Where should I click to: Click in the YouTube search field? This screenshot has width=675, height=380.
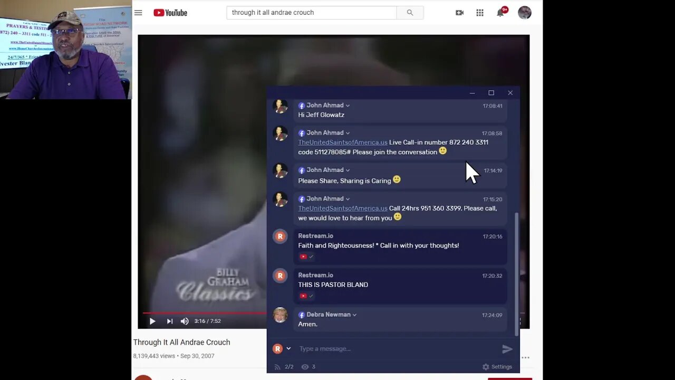point(311,13)
